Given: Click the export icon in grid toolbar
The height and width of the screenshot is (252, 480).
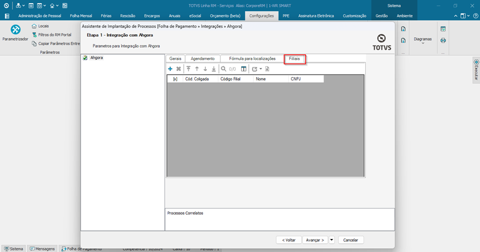Looking at the screenshot, I should pos(255,69).
